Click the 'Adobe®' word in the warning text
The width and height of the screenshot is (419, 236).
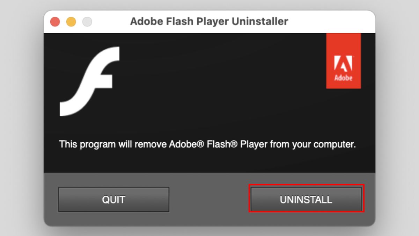click(185, 144)
